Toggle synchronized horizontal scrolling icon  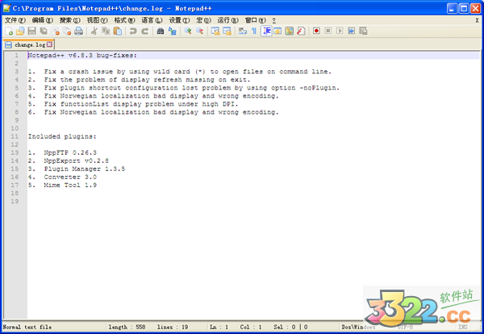[x=227, y=31]
